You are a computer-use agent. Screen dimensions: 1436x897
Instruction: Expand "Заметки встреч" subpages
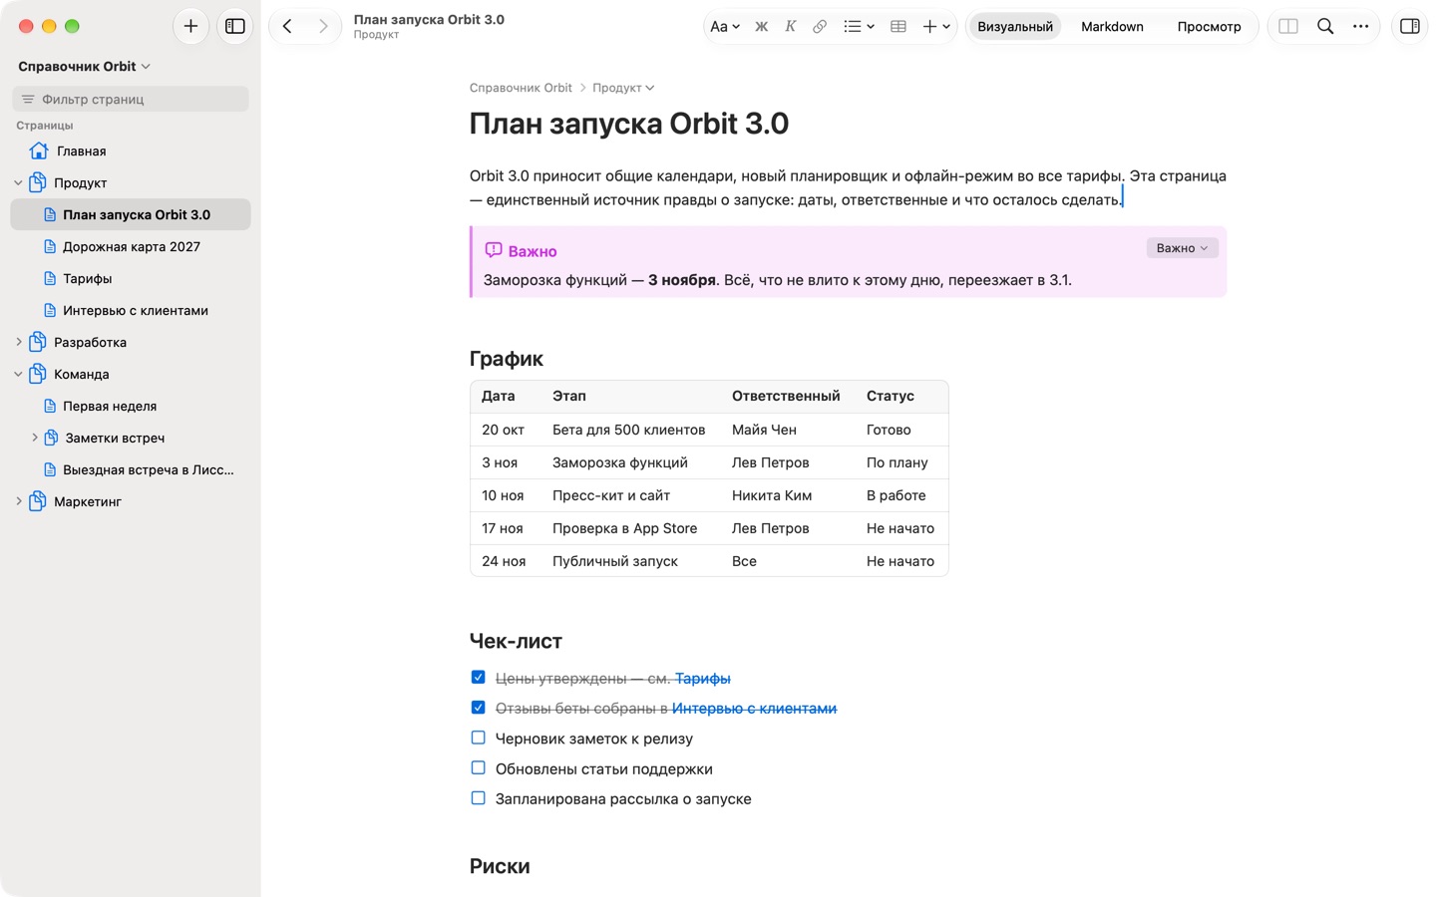[x=35, y=439]
